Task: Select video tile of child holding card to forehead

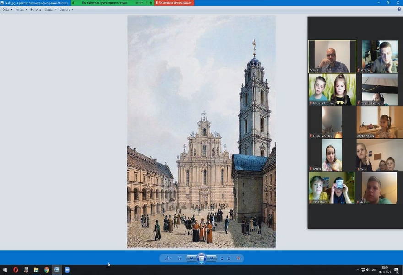Action: (332, 188)
